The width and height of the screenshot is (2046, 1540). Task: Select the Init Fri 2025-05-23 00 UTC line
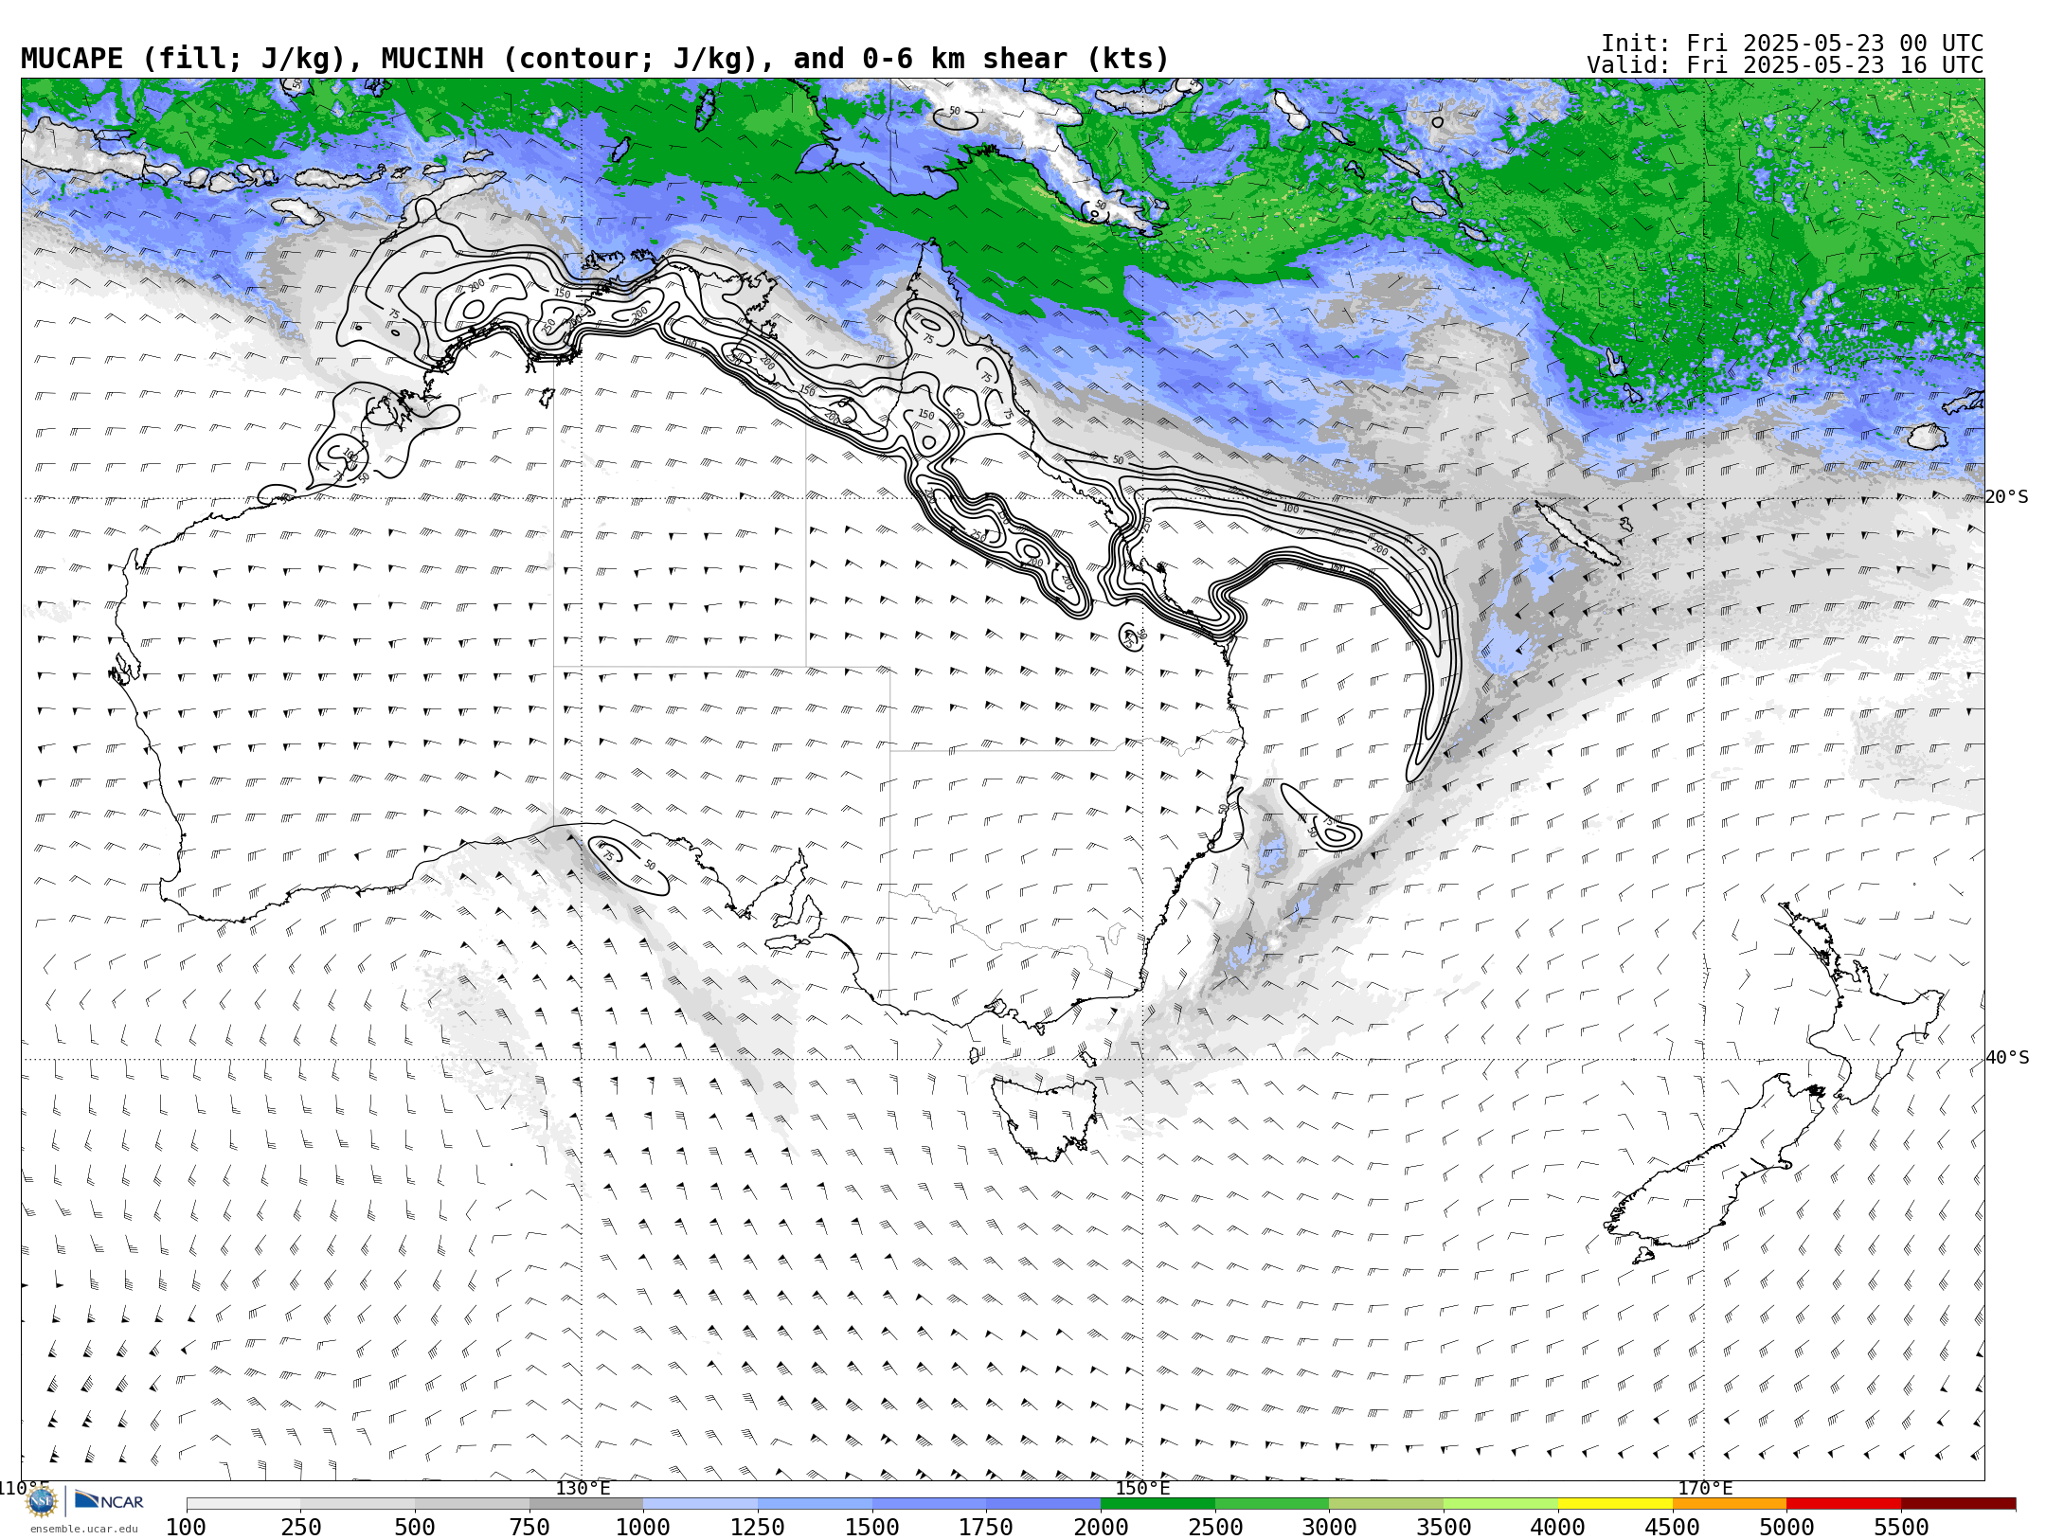pyautogui.click(x=1791, y=44)
